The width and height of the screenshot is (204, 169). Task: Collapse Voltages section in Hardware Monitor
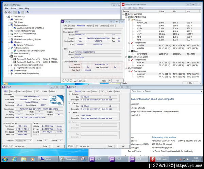(x=129, y=20)
